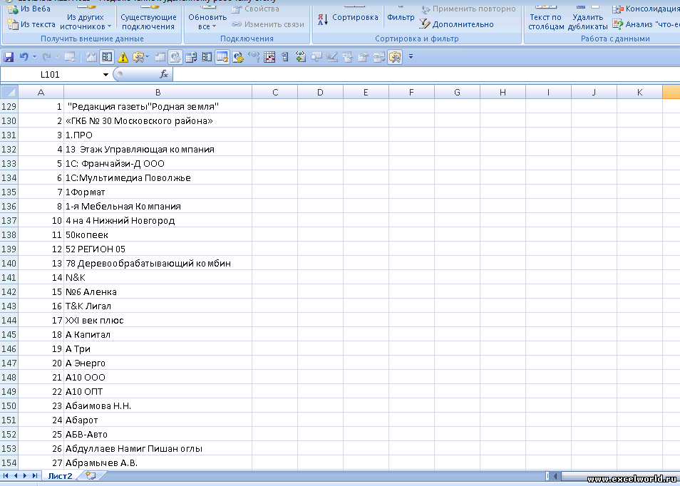Click cell '№6 Аленка'

click(158, 291)
